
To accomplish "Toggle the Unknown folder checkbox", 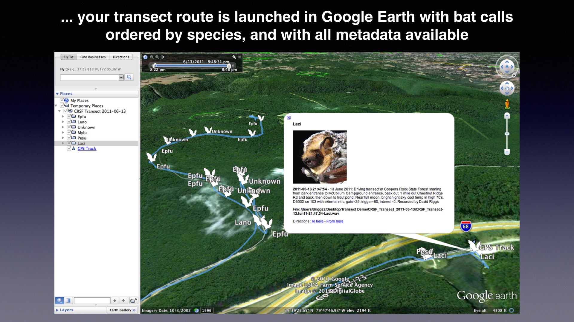I will (x=69, y=127).
